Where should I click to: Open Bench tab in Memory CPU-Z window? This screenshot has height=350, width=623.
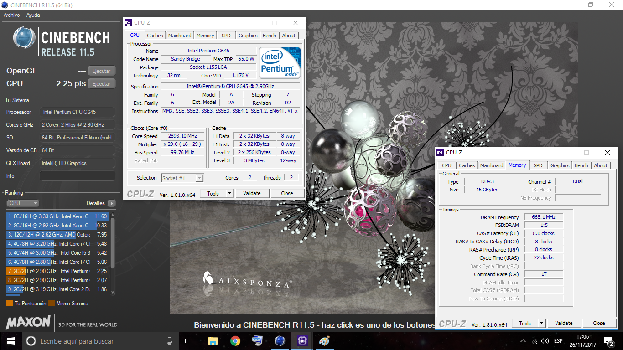[x=581, y=165]
